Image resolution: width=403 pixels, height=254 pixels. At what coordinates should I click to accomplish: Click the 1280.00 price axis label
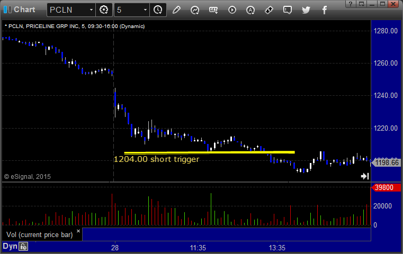click(x=386, y=31)
